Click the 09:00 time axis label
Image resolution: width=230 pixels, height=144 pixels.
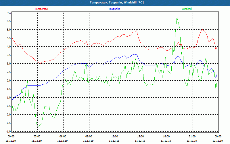89,137
